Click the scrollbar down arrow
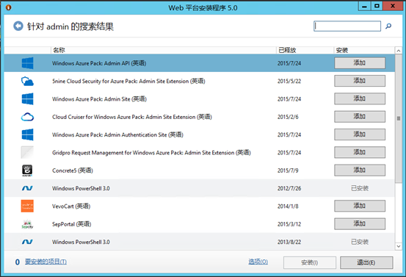 click(399, 246)
